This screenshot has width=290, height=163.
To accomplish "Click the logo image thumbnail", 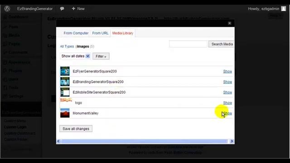I will (66, 100).
